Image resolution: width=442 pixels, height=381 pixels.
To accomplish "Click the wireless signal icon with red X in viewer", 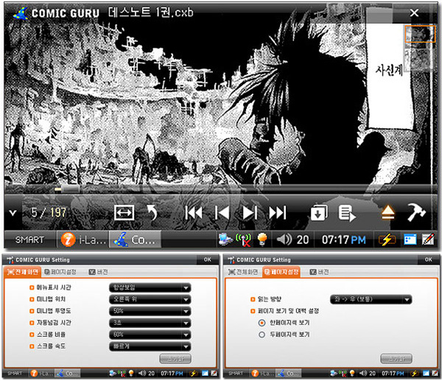I will pos(243,240).
